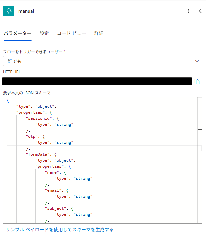Click the JSON schema editor scrollbar

click(200, 160)
